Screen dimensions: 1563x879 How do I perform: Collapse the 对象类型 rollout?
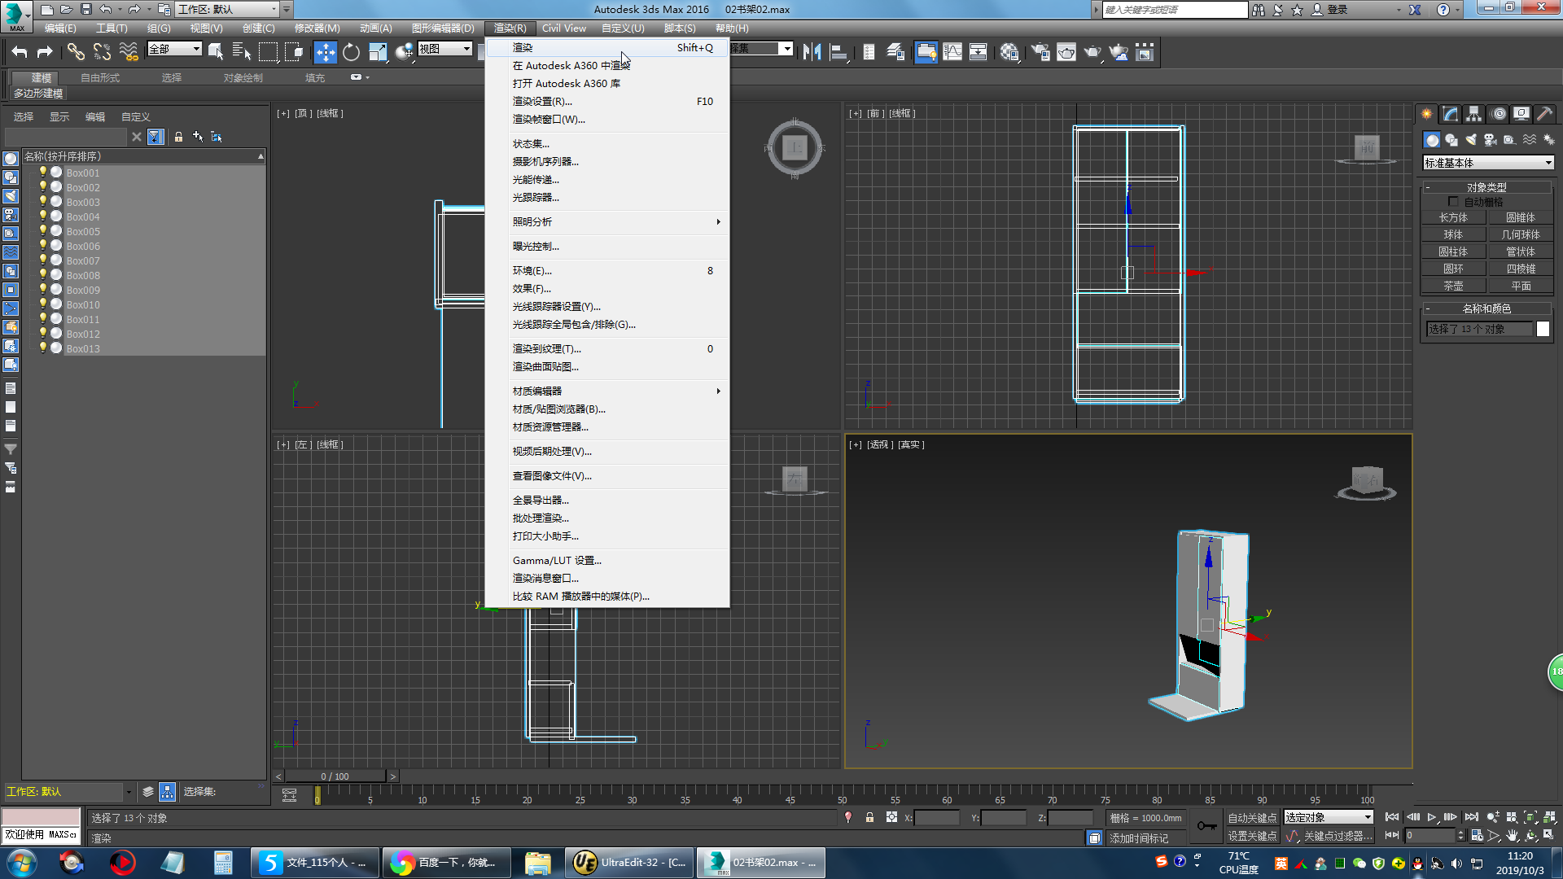1486,187
